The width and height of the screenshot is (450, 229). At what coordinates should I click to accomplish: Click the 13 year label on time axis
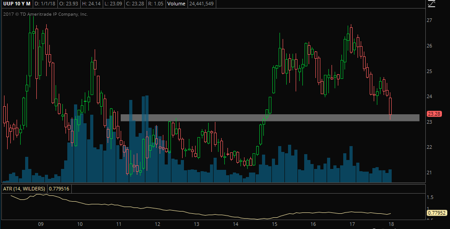(197, 224)
